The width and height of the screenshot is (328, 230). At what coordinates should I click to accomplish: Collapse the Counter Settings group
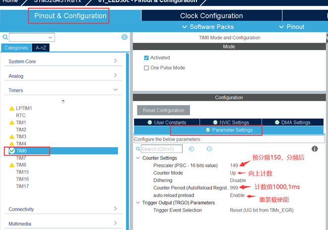138,158
